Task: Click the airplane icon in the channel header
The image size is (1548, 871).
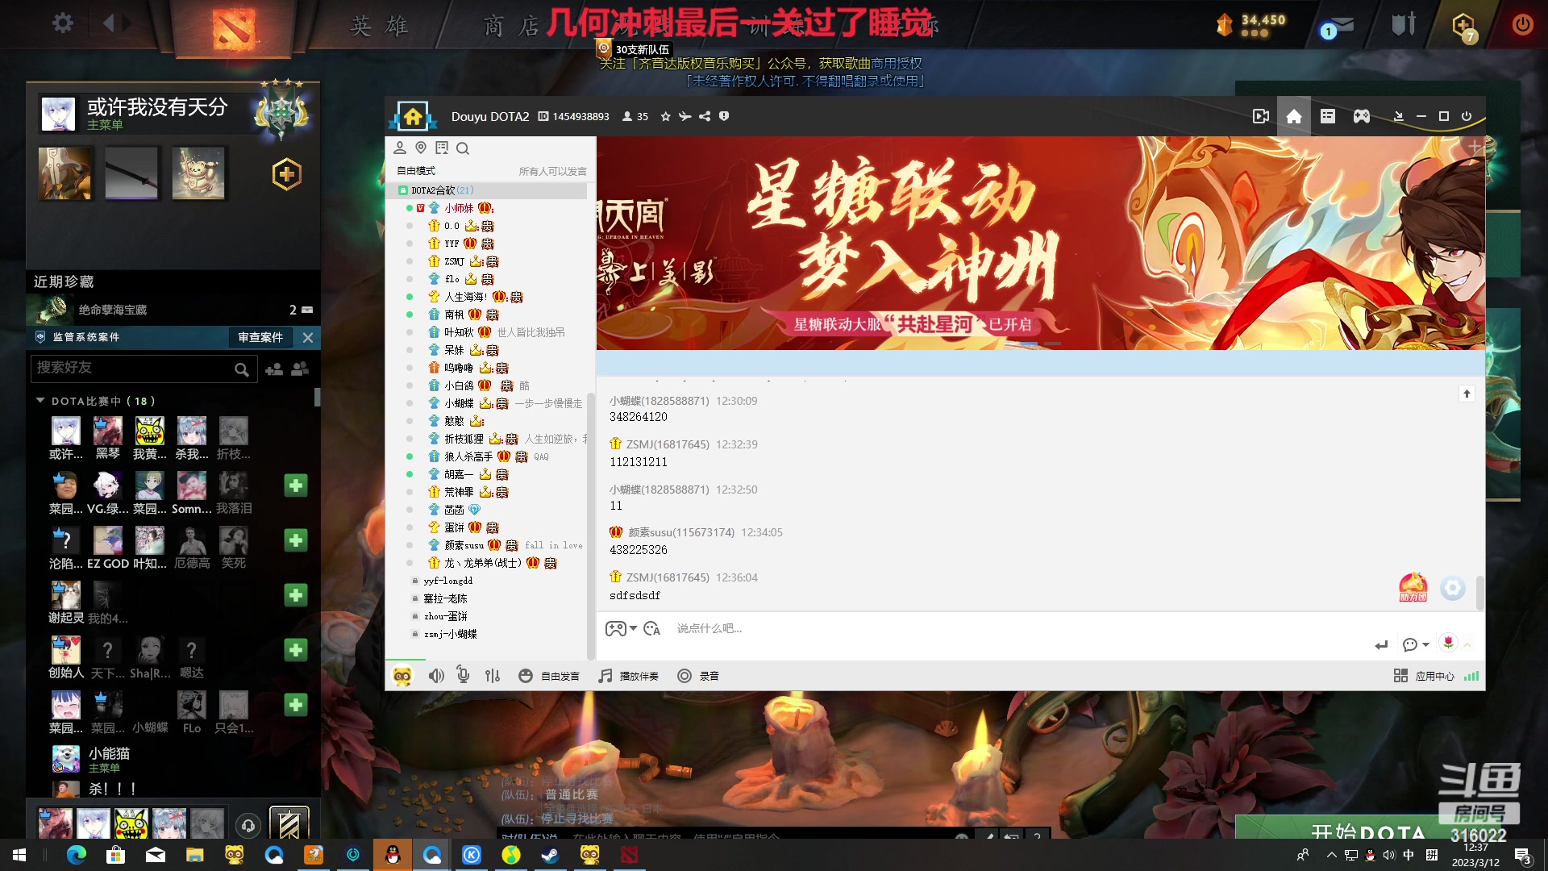Action: [685, 116]
